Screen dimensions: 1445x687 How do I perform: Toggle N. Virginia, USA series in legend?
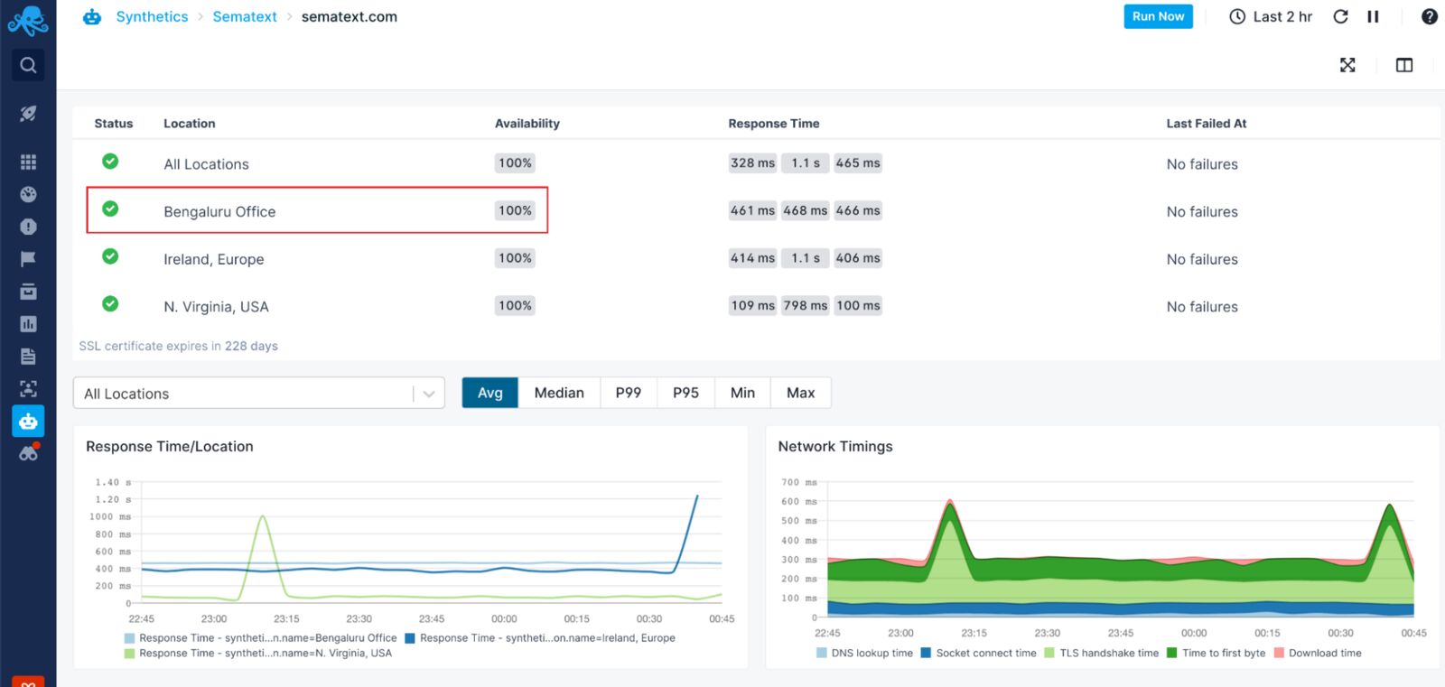pos(258,654)
